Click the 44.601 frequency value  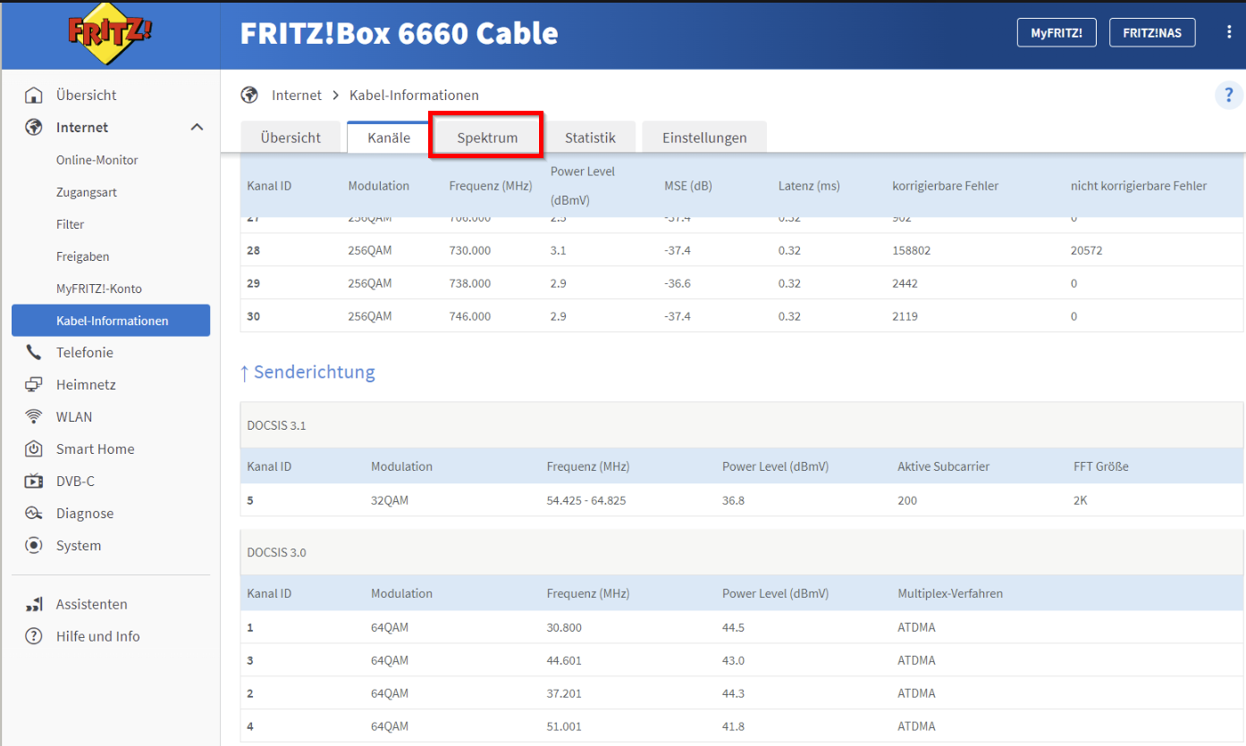[564, 660]
